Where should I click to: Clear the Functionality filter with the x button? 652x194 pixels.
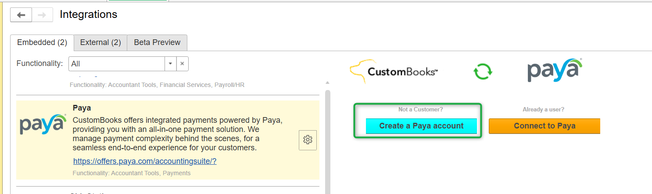point(182,64)
